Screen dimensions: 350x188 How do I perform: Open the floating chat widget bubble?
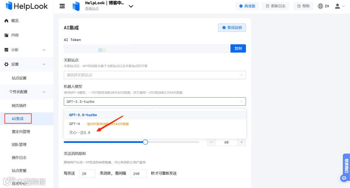[344, 178]
